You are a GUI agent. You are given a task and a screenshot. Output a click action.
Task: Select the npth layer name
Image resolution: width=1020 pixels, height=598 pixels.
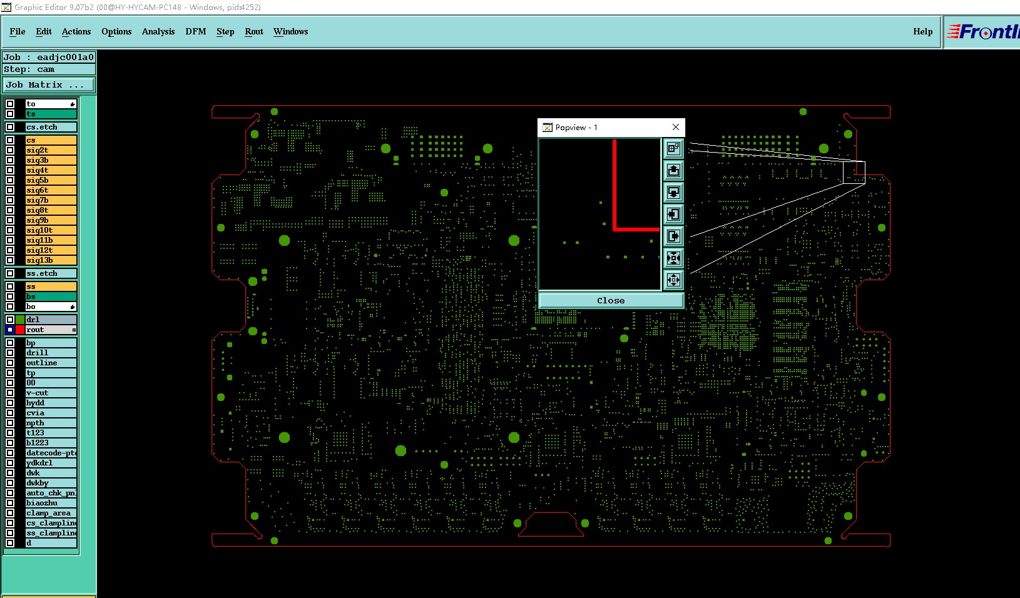click(x=51, y=423)
